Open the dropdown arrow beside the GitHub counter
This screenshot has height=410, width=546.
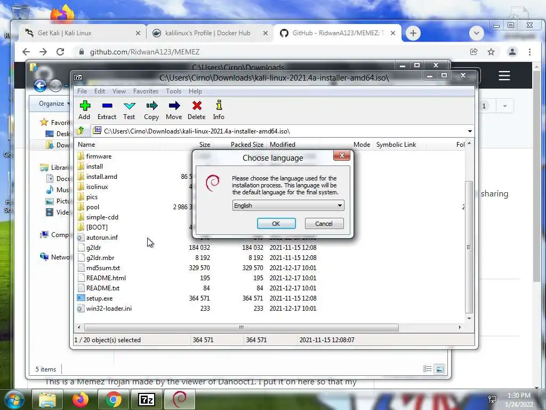pyautogui.click(x=504, y=106)
